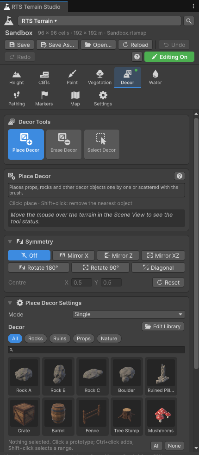This screenshot has height=455, width=199.
Task: Click the Open... button
Action: (98, 45)
